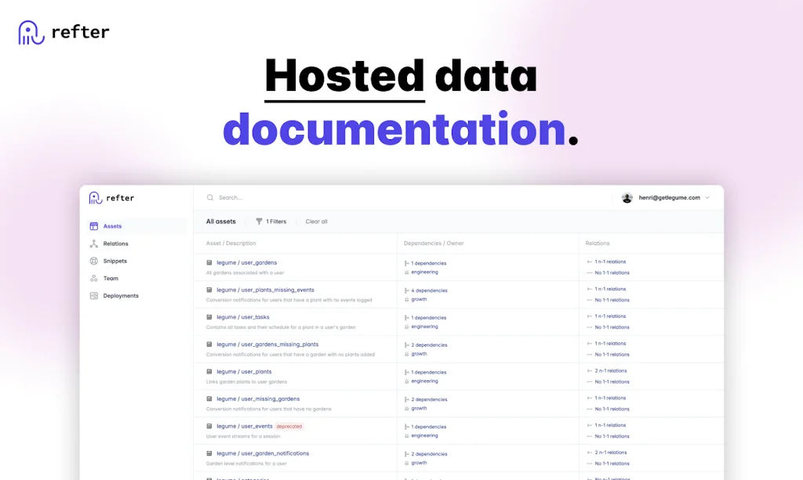The height and width of the screenshot is (480, 803).
Task: Click the Snippets sidebar icon
Action: [94, 261]
